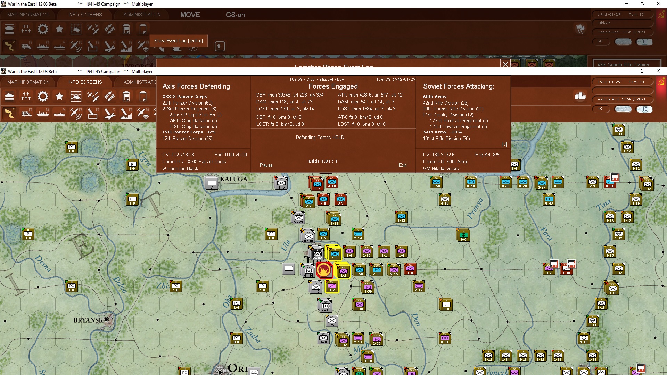Toggle the '10' hex display button, front window
Image resolution: width=667 pixels, height=375 pixels.
click(x=644, y=109)
